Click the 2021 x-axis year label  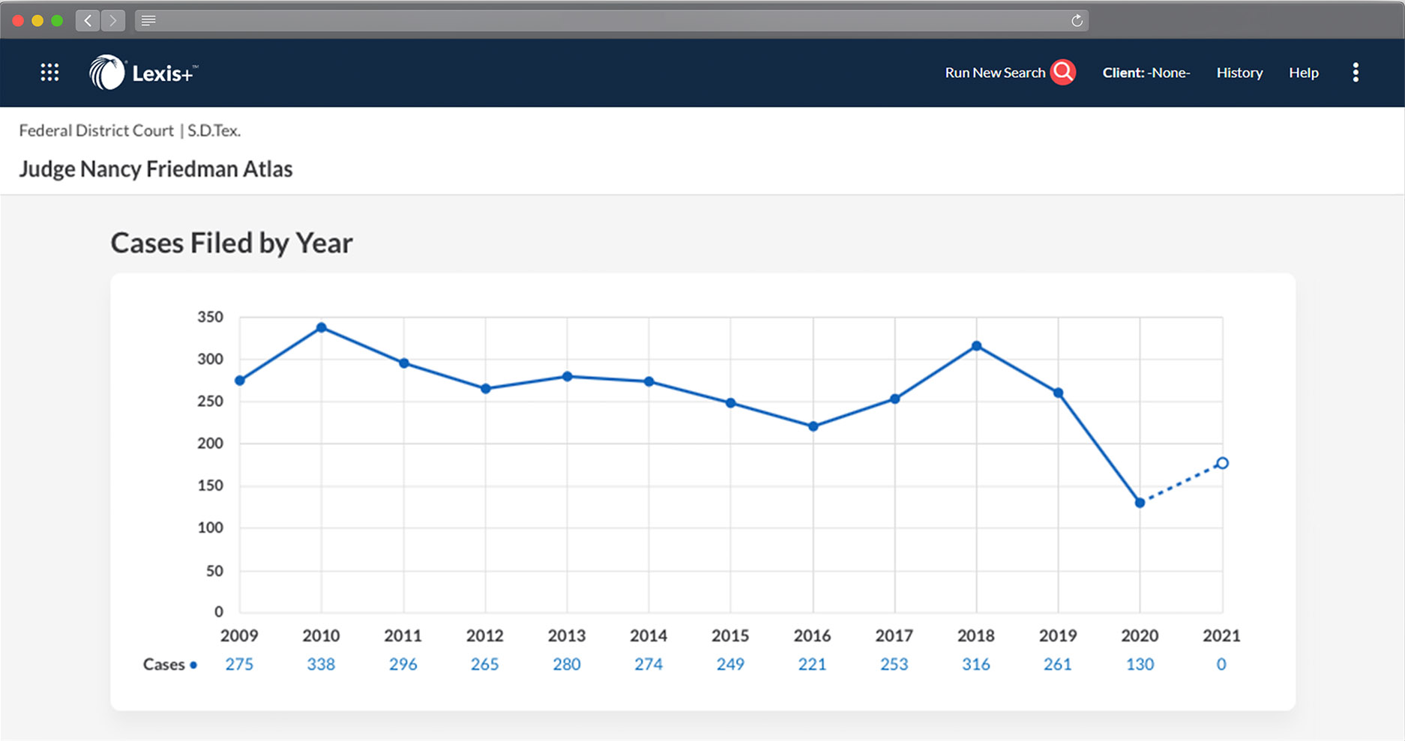point(1221,635)
